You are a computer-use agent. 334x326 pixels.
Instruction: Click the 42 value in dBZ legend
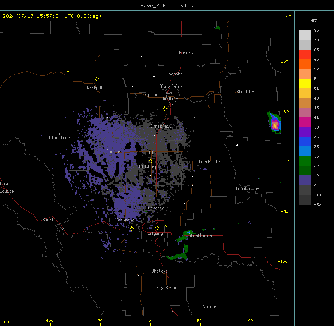coord(316,117)
